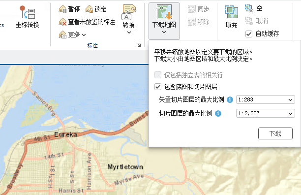Expand the 更多 labeling options menu
This screenshot has width=301, height=195.
tap(72, 34)
